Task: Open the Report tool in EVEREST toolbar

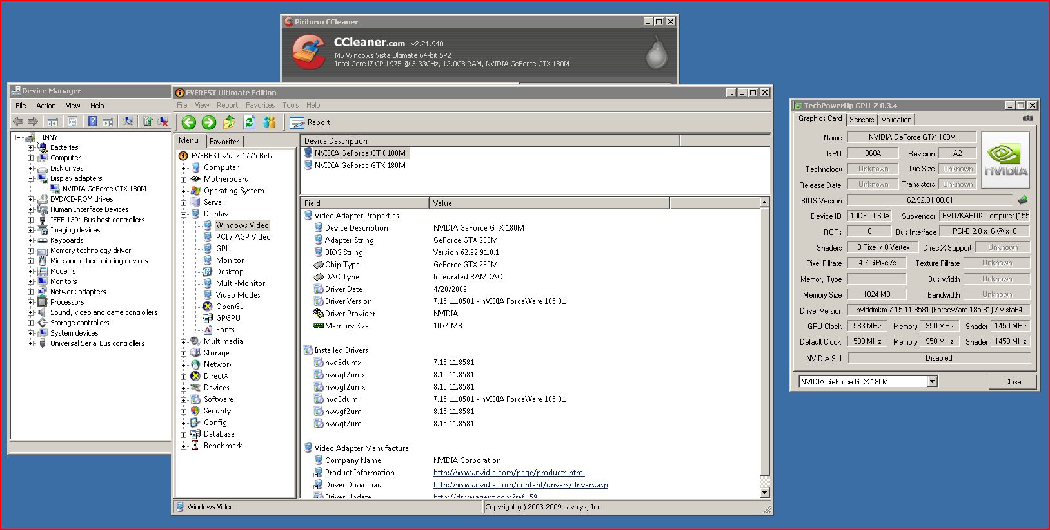Action: click(310, 122)
